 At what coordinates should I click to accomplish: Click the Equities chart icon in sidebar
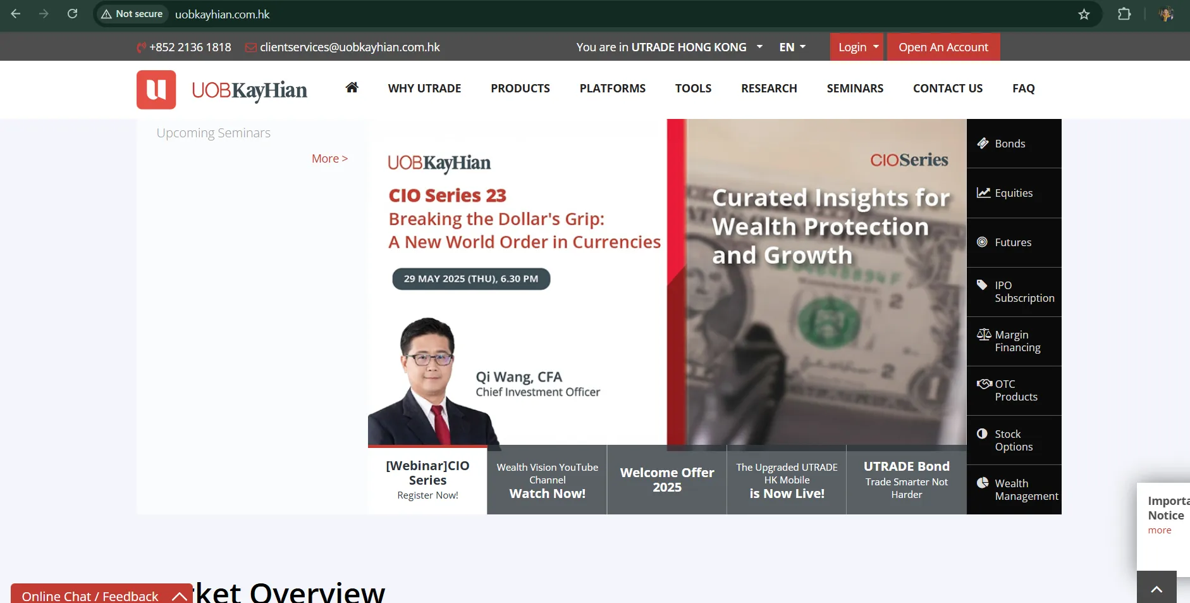[x=983, y=193]
